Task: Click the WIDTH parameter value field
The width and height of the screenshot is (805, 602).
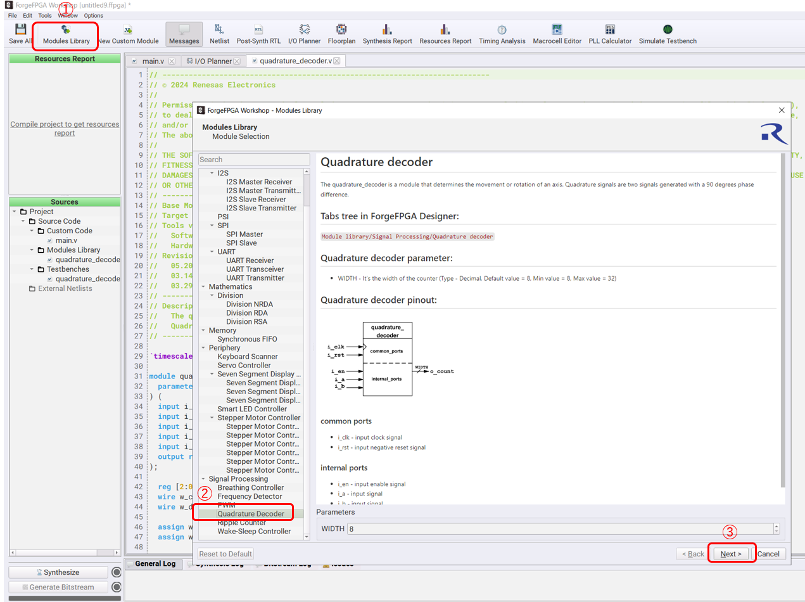Action: coord(560,528)
